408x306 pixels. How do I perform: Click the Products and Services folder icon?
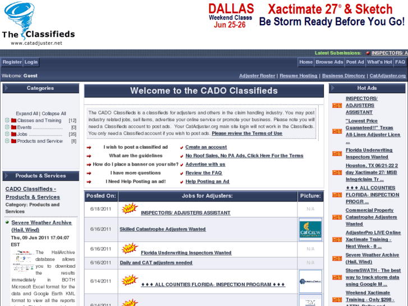(x=13, y=141)
